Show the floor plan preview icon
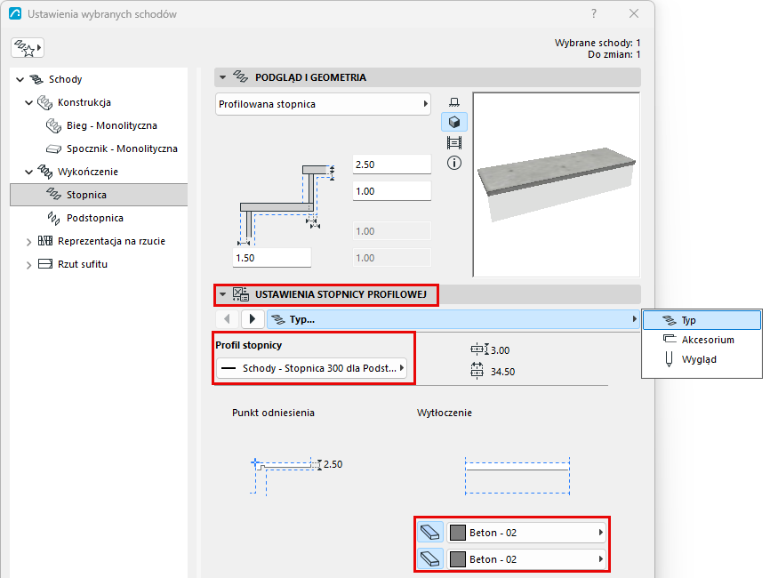770x578 pixels. [454, 101]
